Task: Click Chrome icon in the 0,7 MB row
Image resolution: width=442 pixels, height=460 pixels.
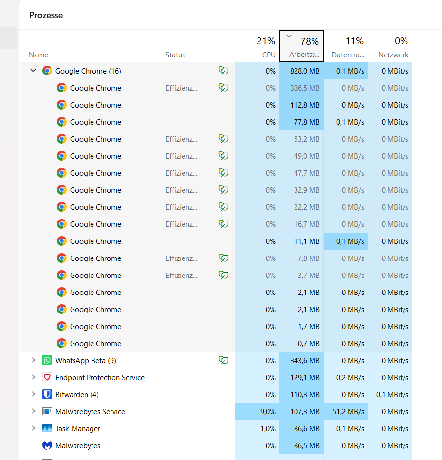Action: (x=62, y=343)
